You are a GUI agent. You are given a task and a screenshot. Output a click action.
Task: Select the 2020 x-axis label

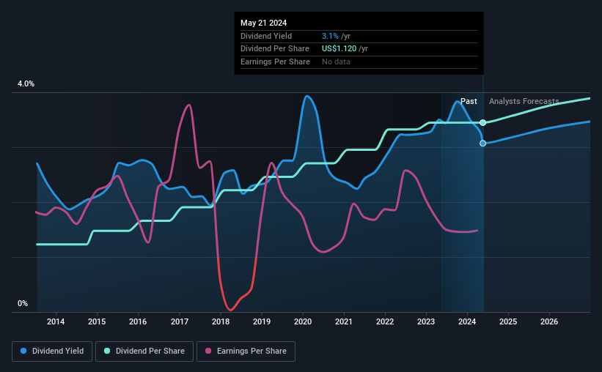[x=303, y=321]
